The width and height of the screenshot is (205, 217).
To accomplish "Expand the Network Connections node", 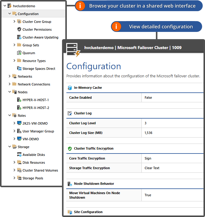I will pyautogui.click(x=10, y=84).
